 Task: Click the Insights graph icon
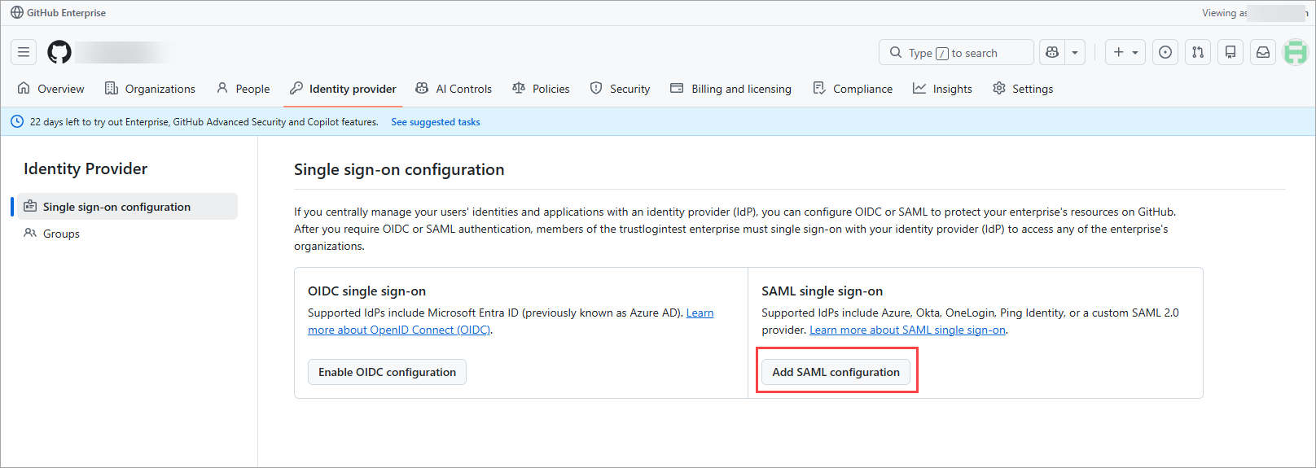[919, 88]
